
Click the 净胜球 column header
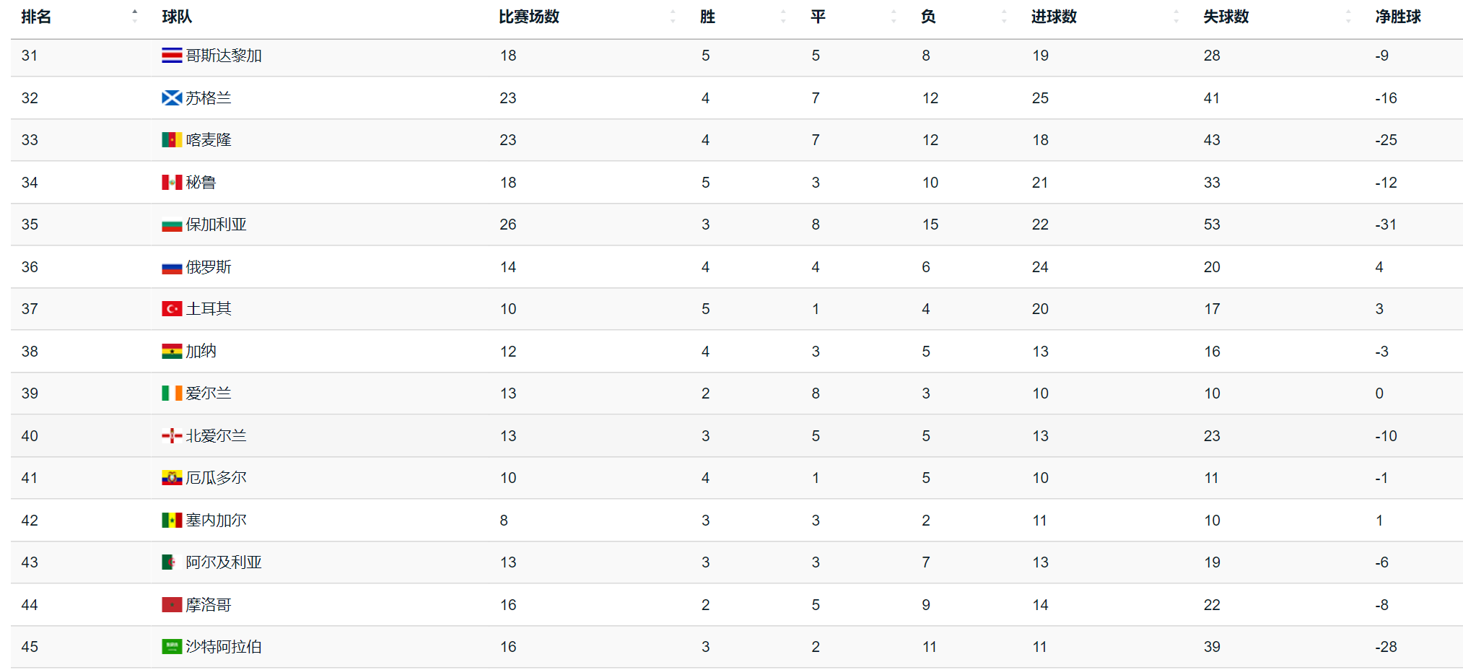point(1398,17)
